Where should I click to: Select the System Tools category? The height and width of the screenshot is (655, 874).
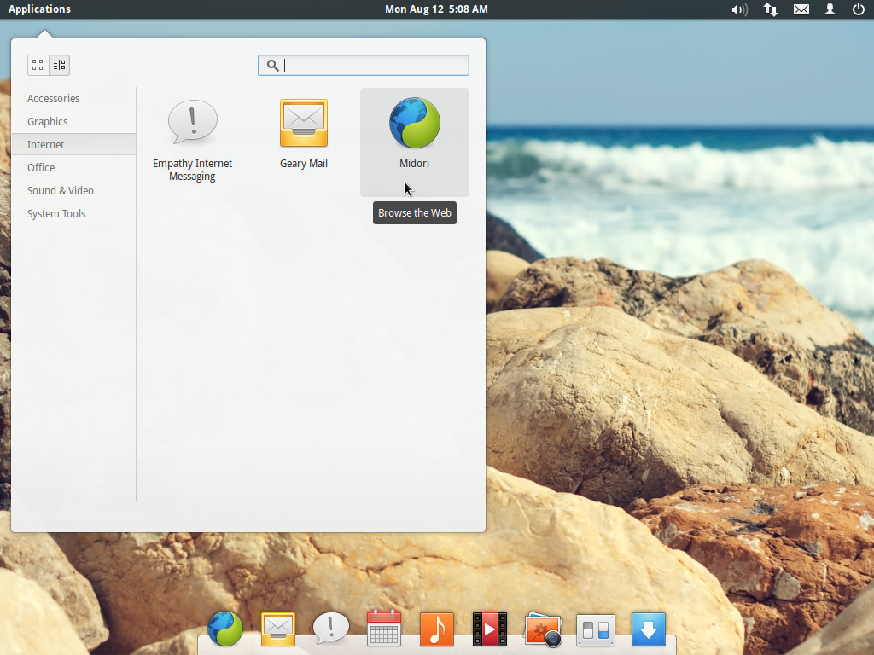pos(73,213)
